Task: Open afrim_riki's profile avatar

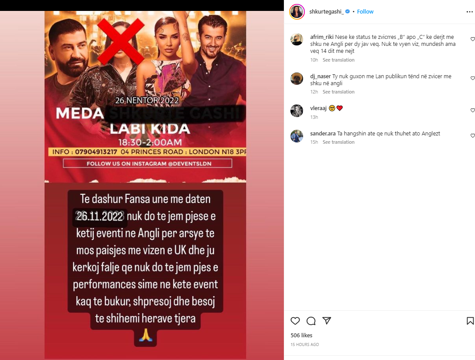Action: 297,39
